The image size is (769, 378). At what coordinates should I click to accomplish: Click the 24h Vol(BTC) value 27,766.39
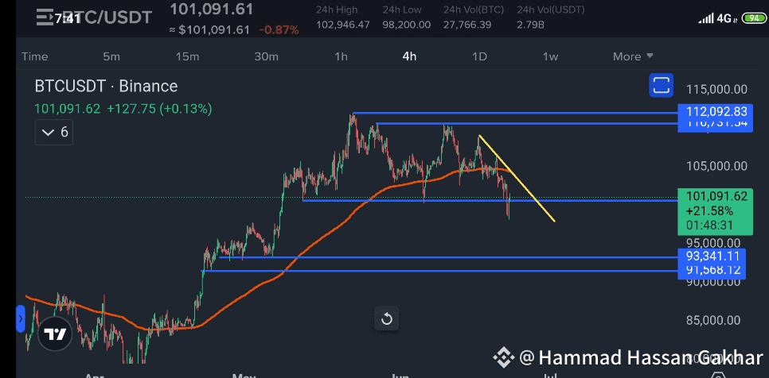467,25
